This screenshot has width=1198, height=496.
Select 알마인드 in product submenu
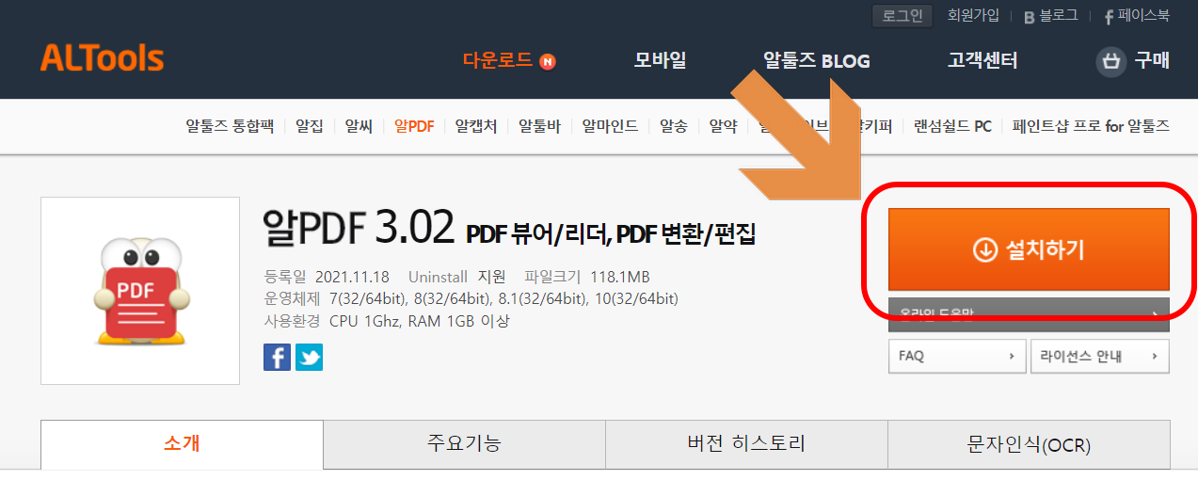click(610, 126)
